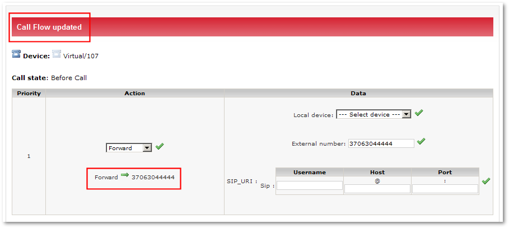Save SIP_URI with the green checkmark
Viewport: 509px width, 228px height.
485,181
